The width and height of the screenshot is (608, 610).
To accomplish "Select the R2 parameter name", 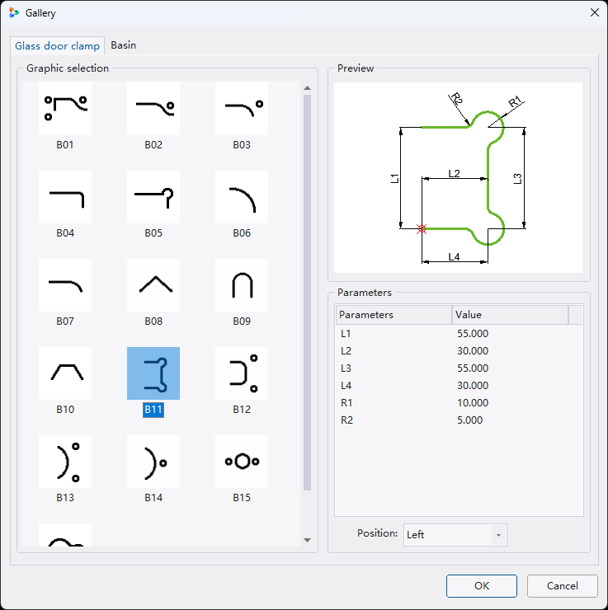I will (346, 420).
